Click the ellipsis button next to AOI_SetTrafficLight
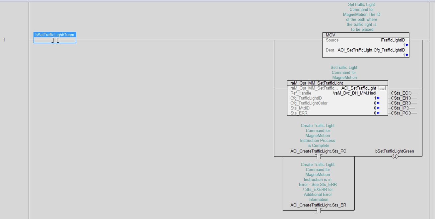The width and height of the screenshot is (435, 219). coord(382,88)
